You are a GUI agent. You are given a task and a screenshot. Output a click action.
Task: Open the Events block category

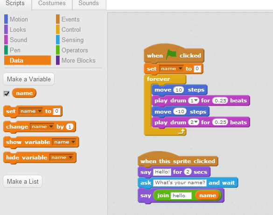[70, 19]
